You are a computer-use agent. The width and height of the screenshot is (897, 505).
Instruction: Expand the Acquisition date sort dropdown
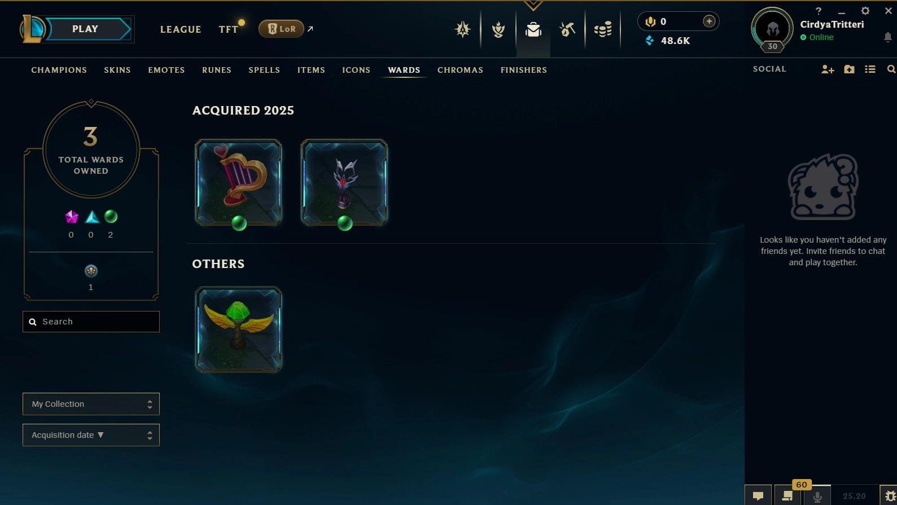point(91,435)
